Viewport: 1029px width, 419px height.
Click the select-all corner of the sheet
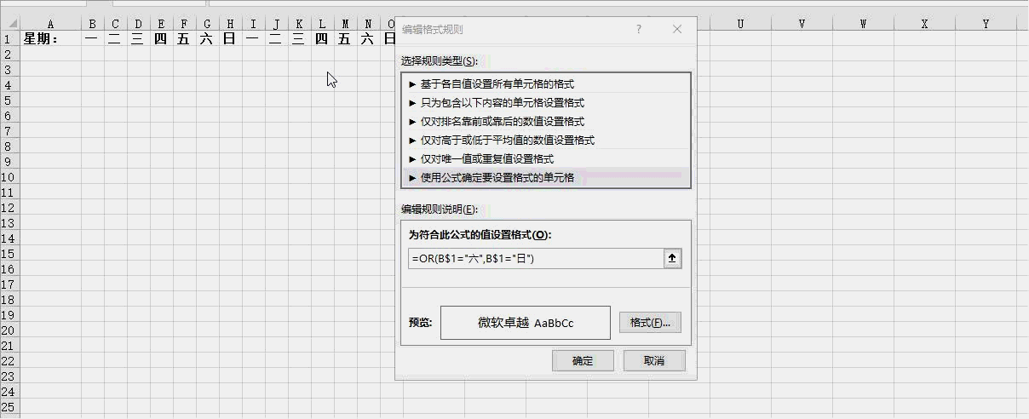tap(9, 24)
